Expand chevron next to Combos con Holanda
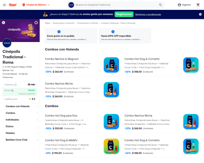Viewport: 204px width, 163px height. click(37, 106)
